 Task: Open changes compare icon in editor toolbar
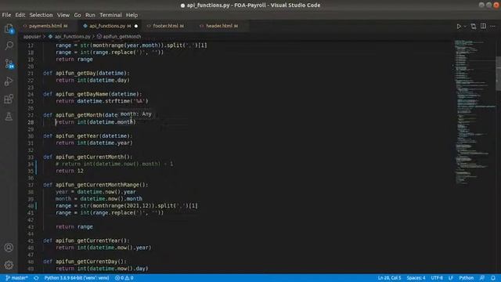pyautogui.click(x=473, y=26)
